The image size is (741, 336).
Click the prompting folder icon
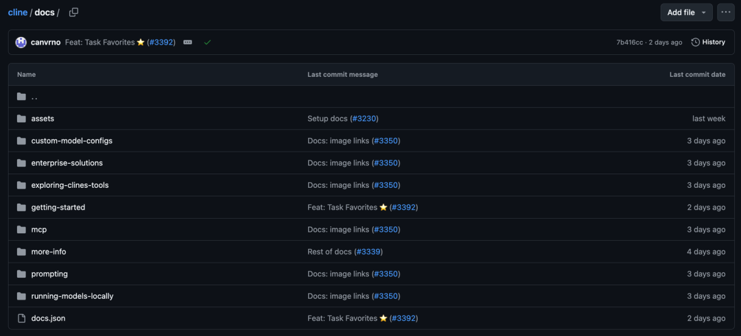pyautogui.click(x=21, y=274)
